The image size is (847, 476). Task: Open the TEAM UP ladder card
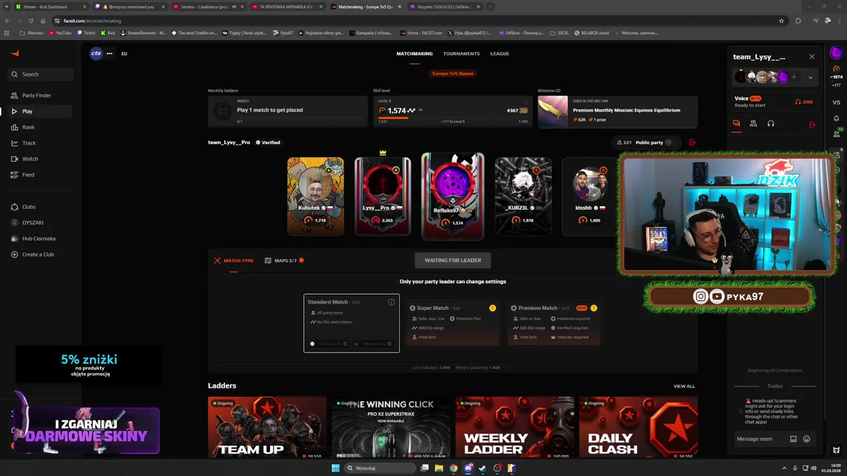pyautogui.click(x=267, y=428)
